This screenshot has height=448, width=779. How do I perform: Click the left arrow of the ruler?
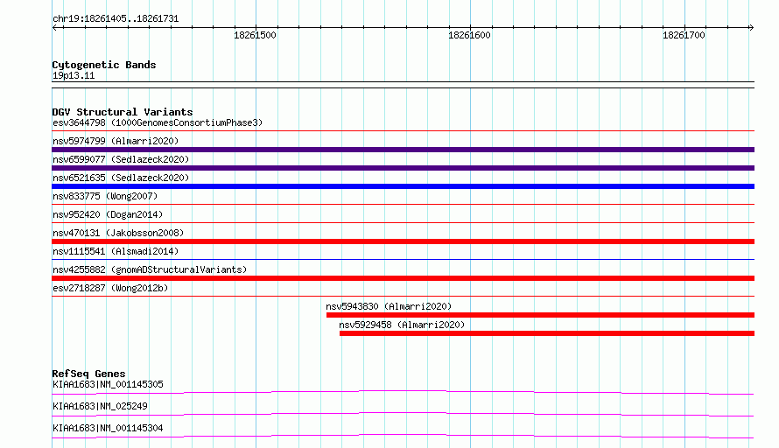click(x=54, y=27)
